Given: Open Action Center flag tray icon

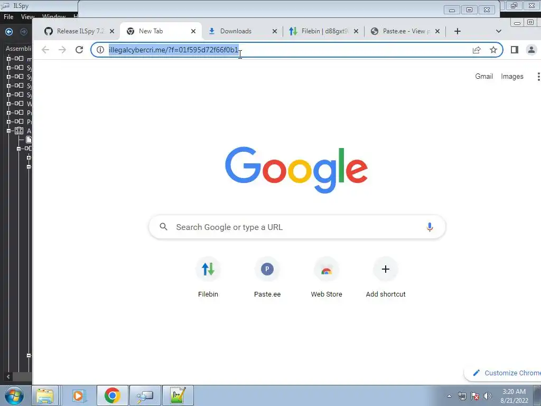Looking at the screenshot, I should (x=475, y=396).
